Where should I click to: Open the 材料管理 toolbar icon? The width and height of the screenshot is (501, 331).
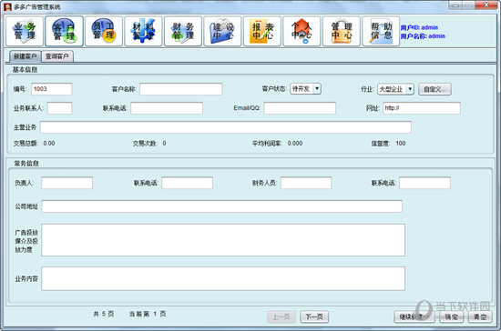143,31
